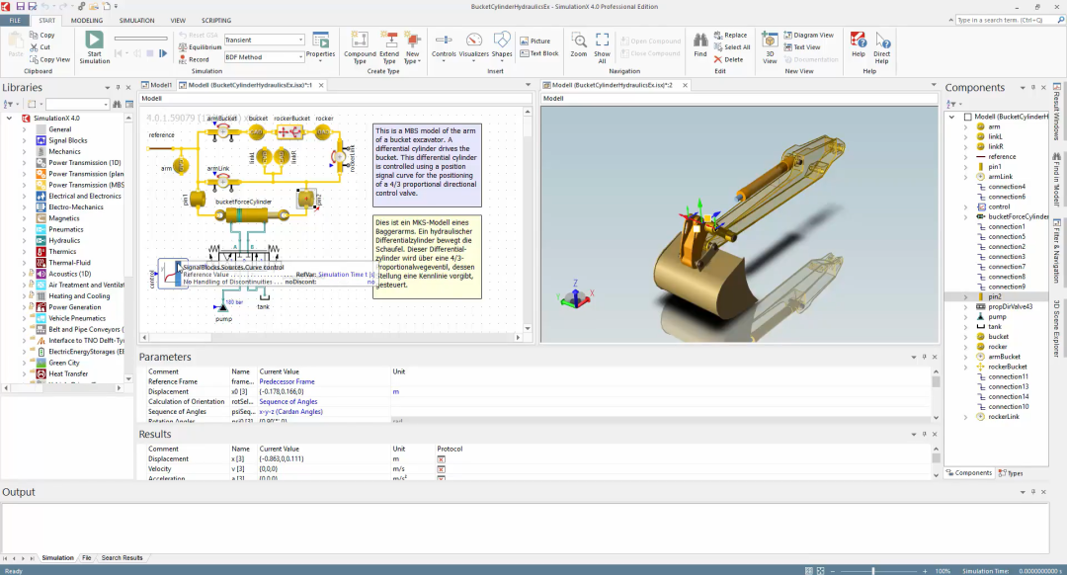Insert a Text Block

539,53
